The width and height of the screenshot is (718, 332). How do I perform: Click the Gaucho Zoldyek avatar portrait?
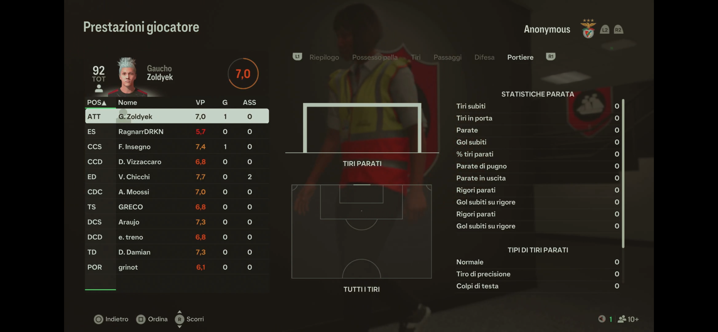(128, 77)
